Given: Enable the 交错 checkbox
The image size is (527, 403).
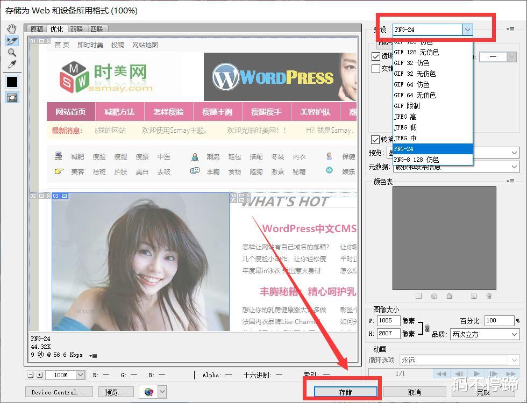Looking at the screenshot, I should click(375, 68).
